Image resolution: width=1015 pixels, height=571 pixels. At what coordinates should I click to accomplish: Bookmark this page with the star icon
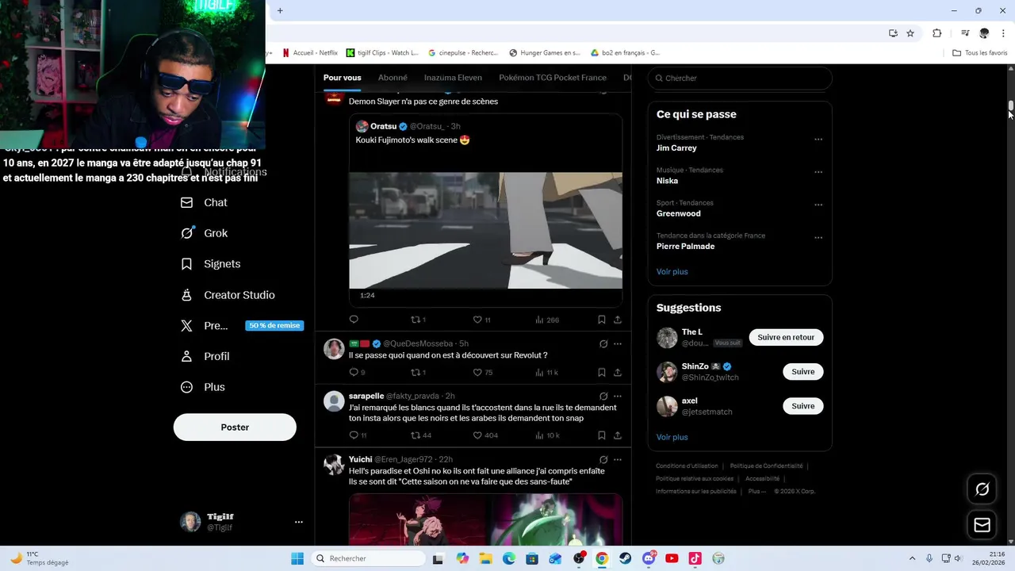pyautogui.click(x=910, y=33)
